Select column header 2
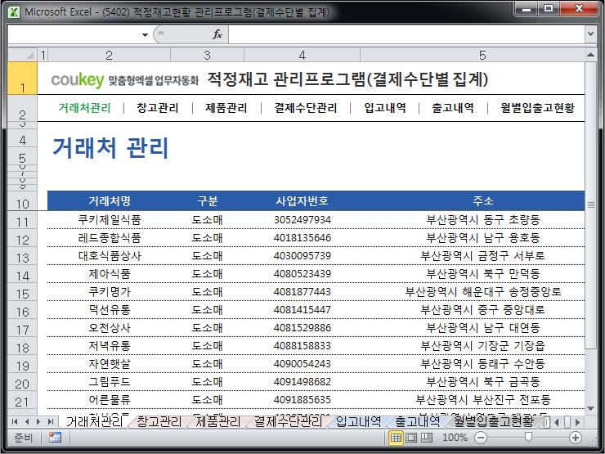The width and height of the screenshot is (605, 454). 109,55
